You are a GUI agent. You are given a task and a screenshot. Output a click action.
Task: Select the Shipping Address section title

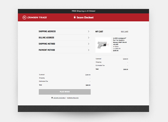(x=47, y=31)
